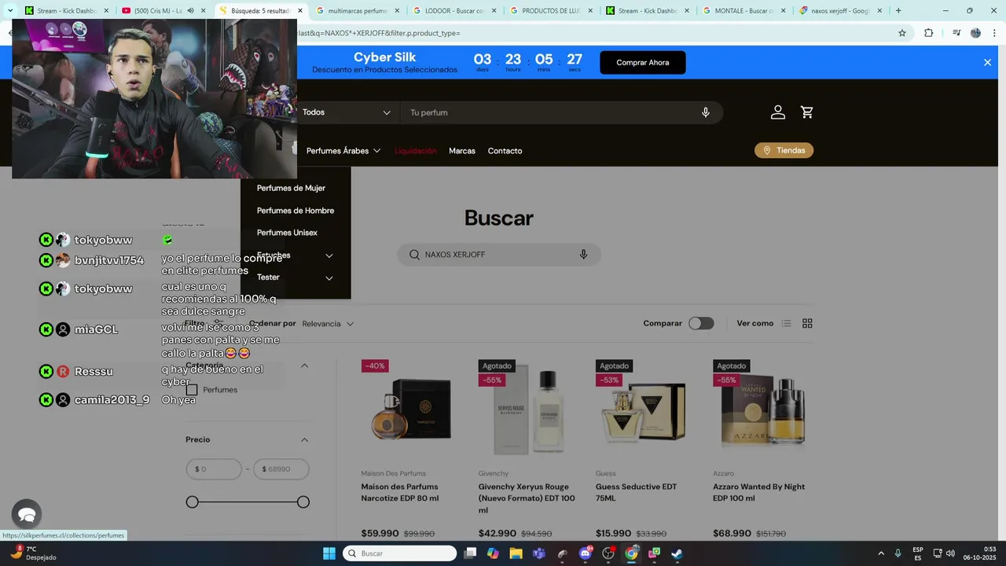Open Steam from the taskbar
The height and width of the screenshot is (566, 1006).
pyautogui.click(x=677, y=553)
